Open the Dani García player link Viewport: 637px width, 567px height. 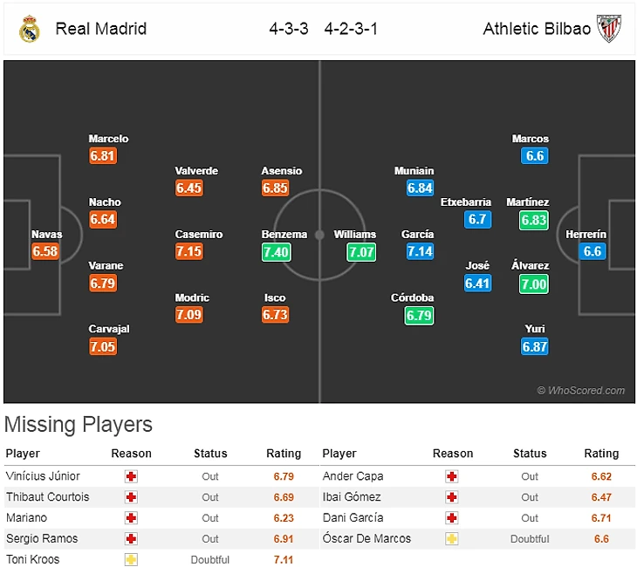click(x=353, y=517)
